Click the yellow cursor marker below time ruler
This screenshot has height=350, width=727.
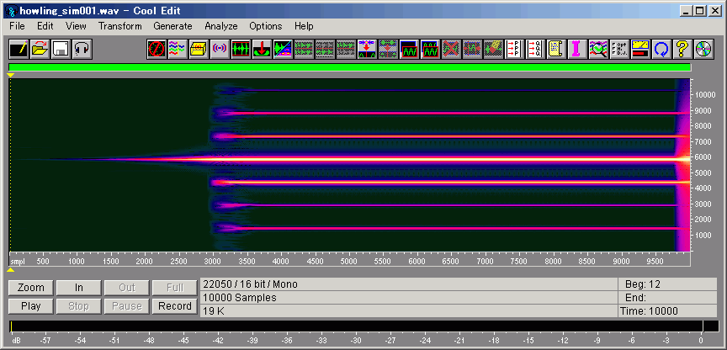(x=11, y=269)
